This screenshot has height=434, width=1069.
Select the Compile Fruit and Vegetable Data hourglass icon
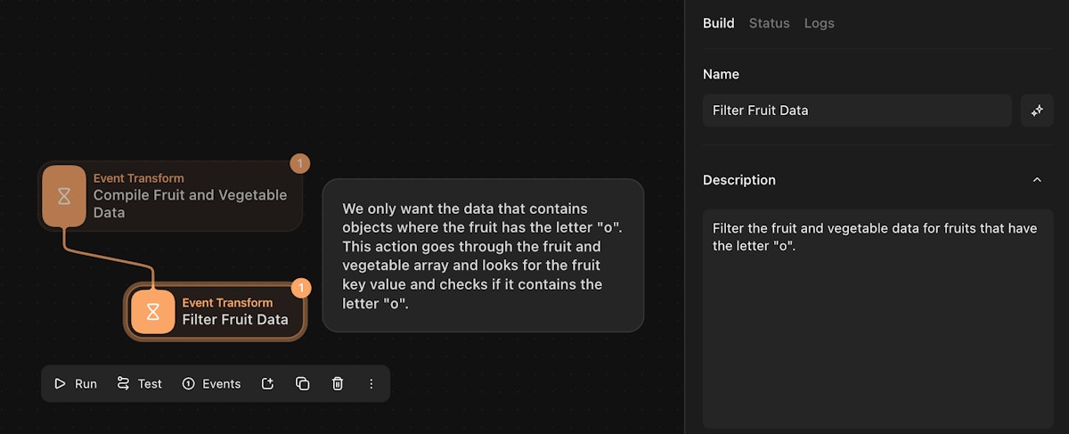64,196
